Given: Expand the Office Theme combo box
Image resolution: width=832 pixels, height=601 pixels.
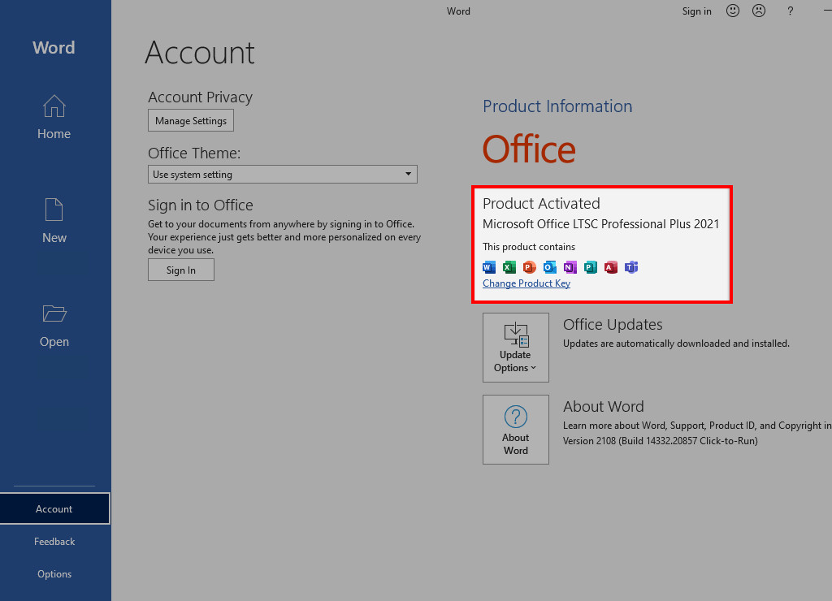Looking at the screenshot, I should tap(282, 174).
